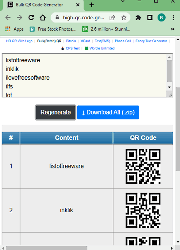Open the Extensions puzzle menu

138,18
